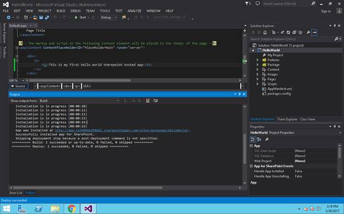Collapse App for SharePoint Events category

click(251, 166)
